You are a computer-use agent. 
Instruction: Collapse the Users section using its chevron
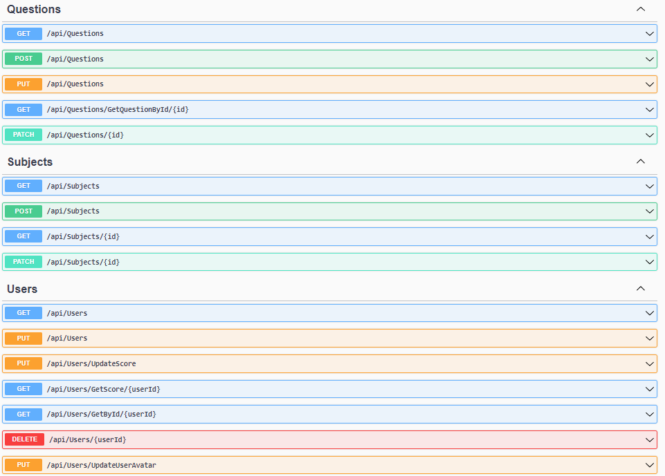click(x=640, y=288)
